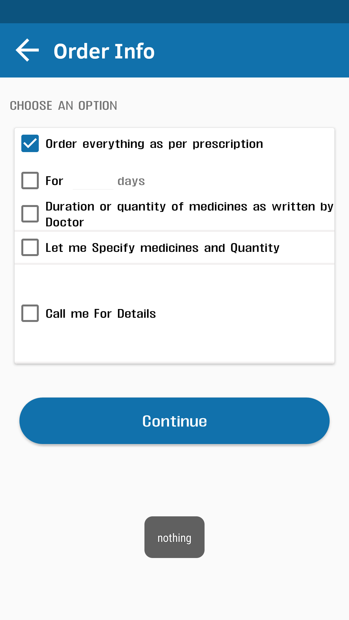This screenshot has width=349, height=620.
Task: Go back using the arrow icon
Action: coord(27,50)
